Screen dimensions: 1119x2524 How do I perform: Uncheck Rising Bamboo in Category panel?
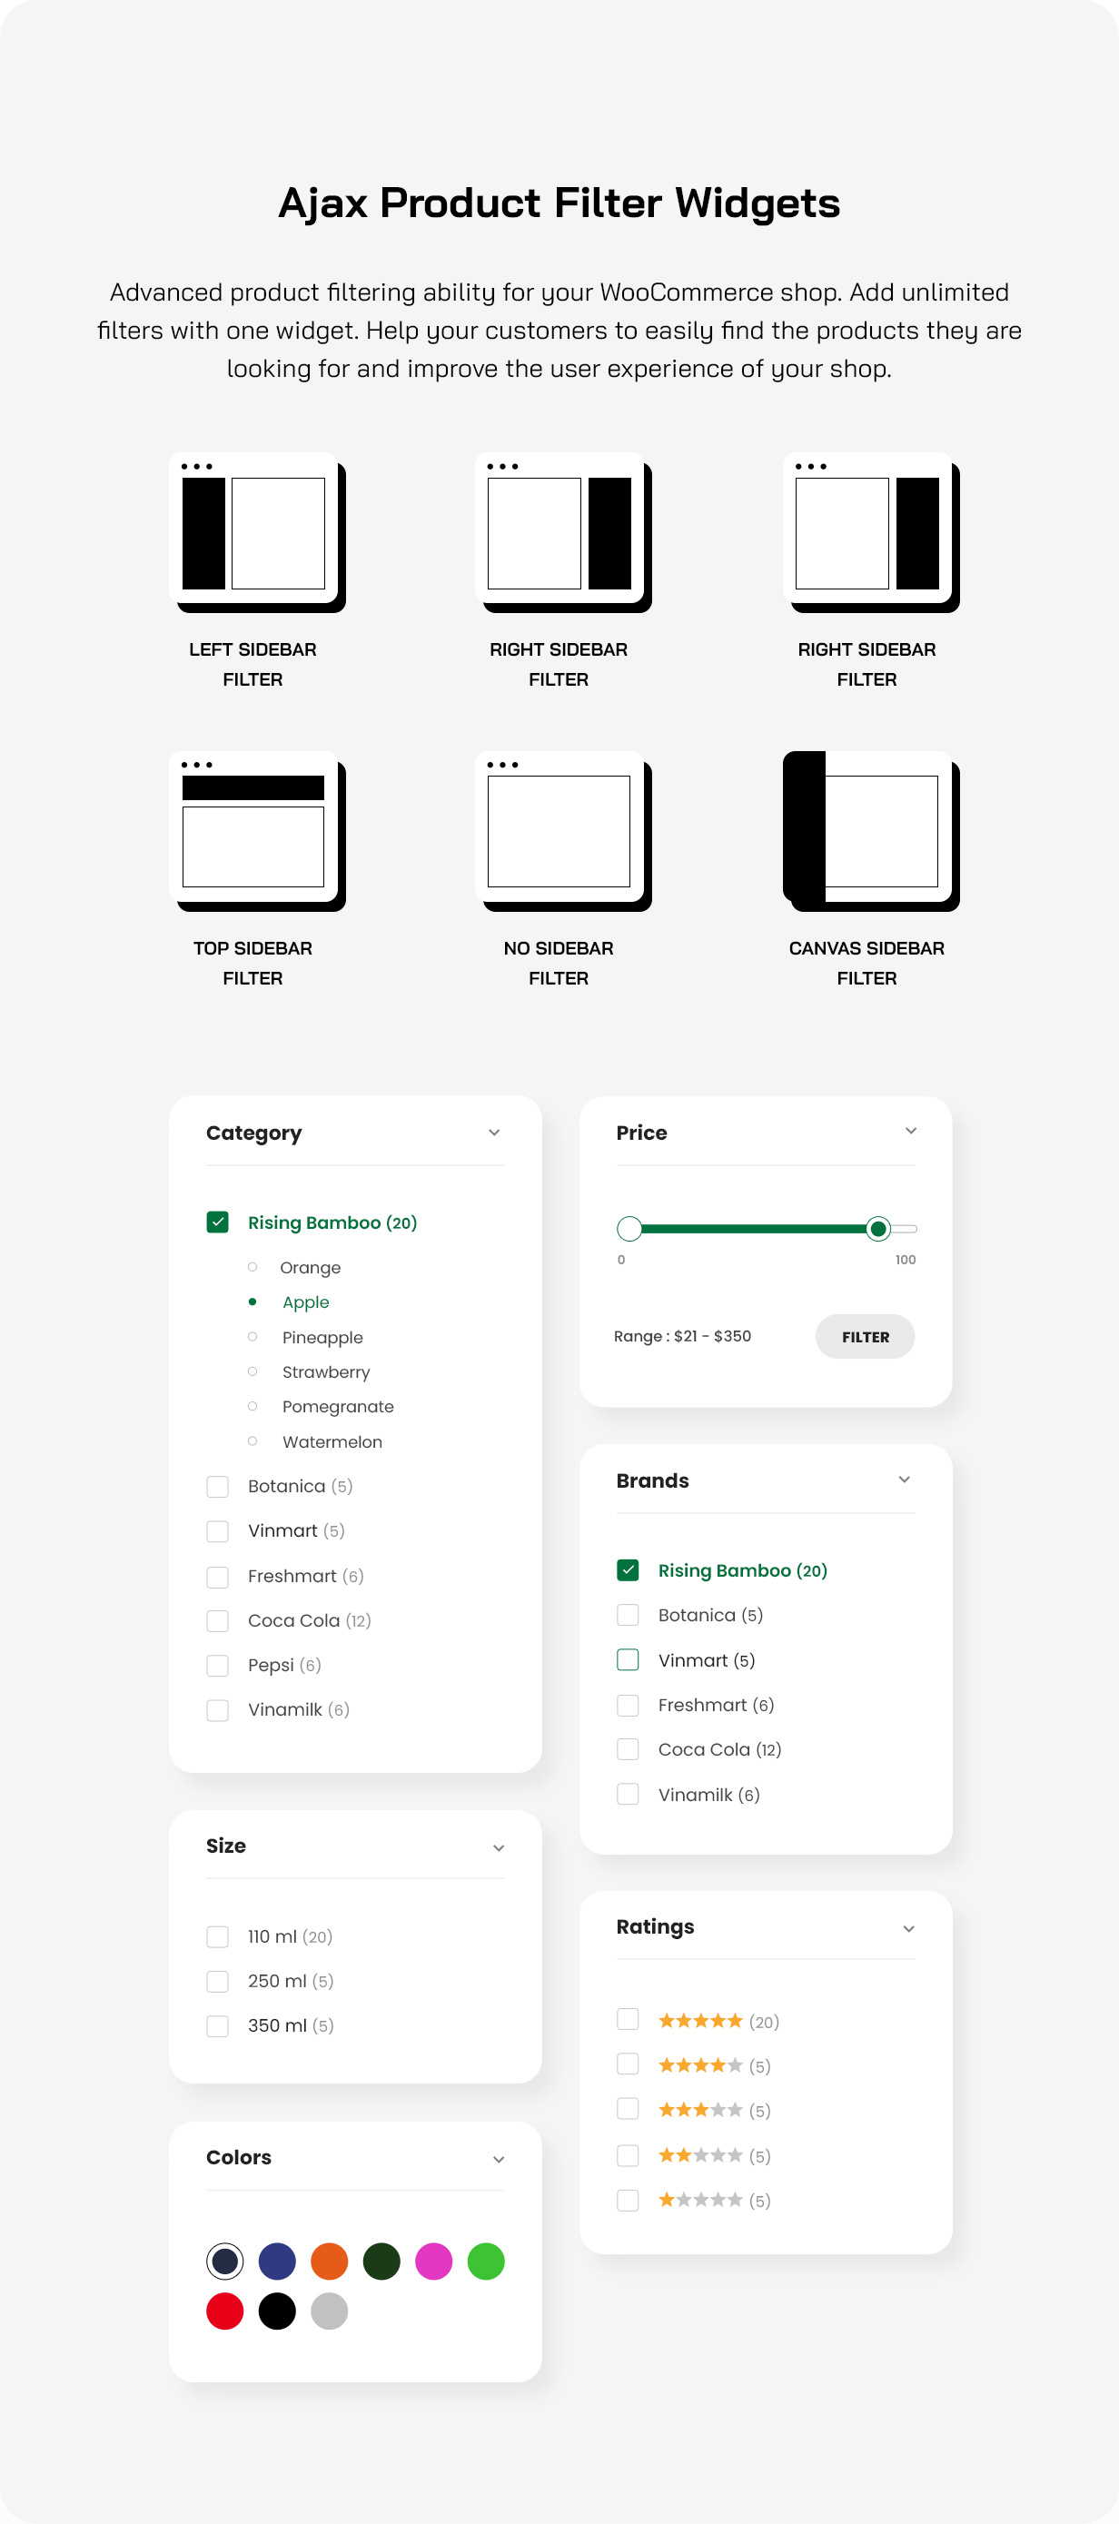(x=217, y=1222)
